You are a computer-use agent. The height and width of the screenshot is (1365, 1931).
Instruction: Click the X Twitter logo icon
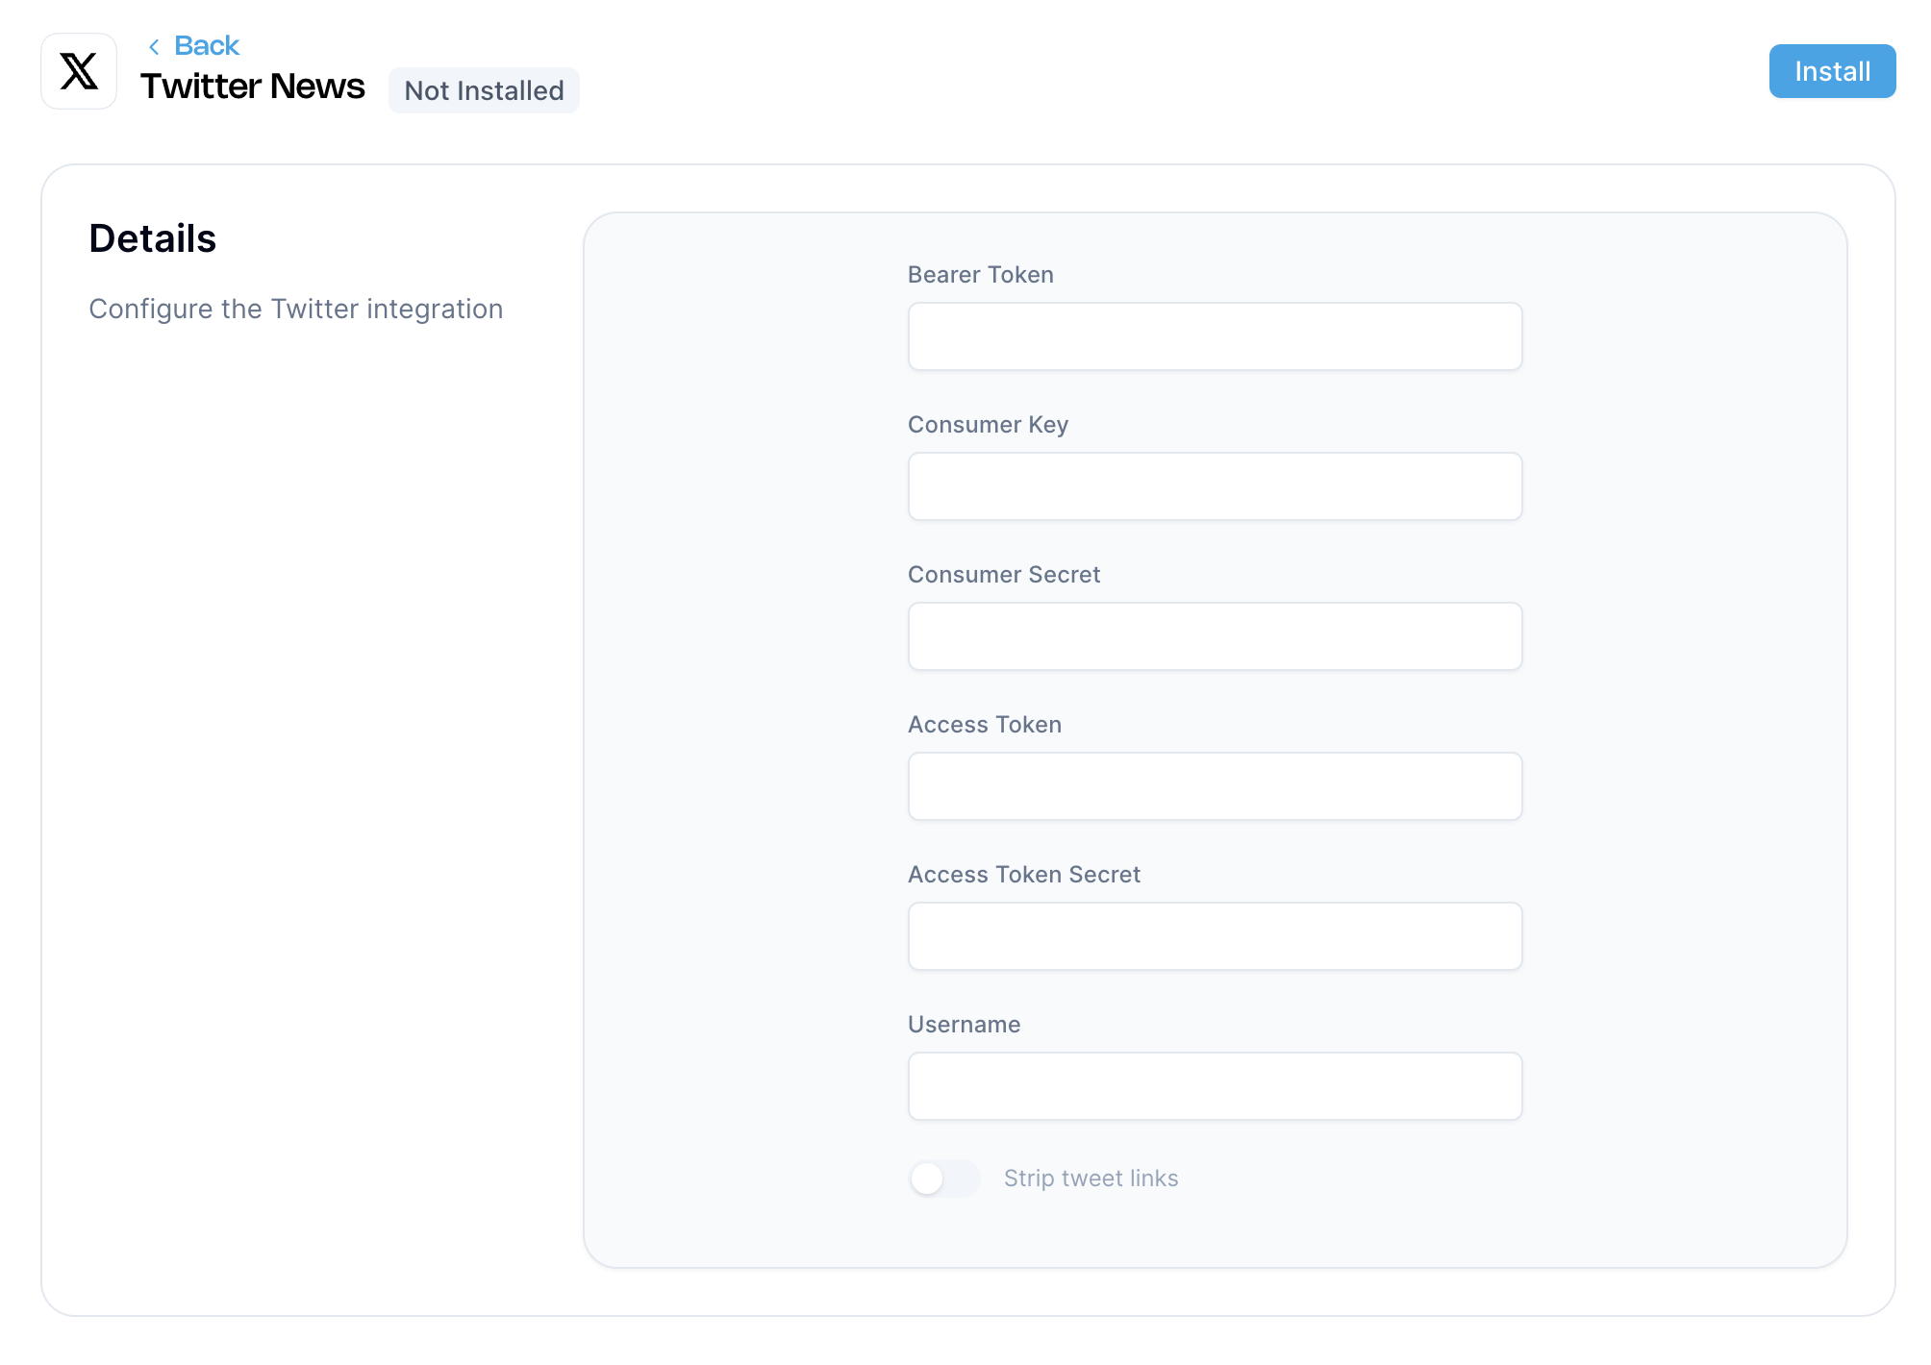coord(79,71)
